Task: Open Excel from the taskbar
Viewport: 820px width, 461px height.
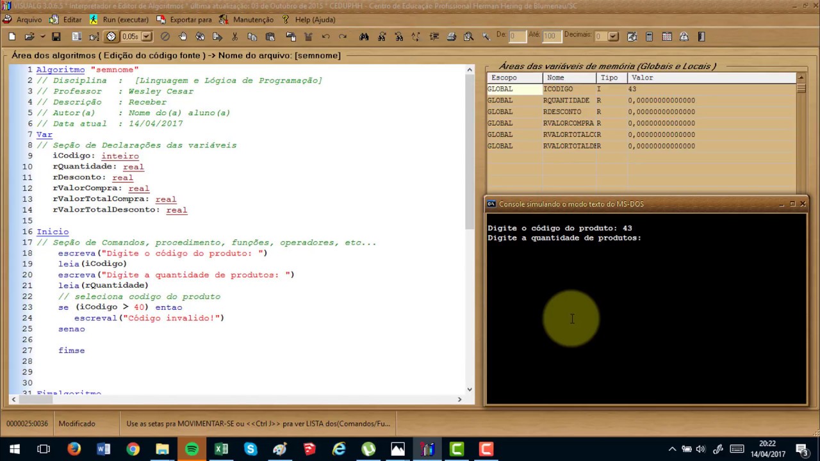Action: point(221,449)
